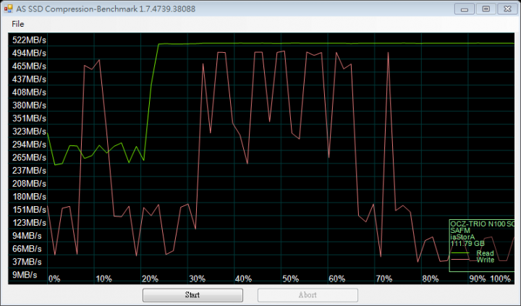This screenshot has height=306, width=521.
Task: Click the 10% compression axis label
Action: pyautogui.click(x=103, y=279)
